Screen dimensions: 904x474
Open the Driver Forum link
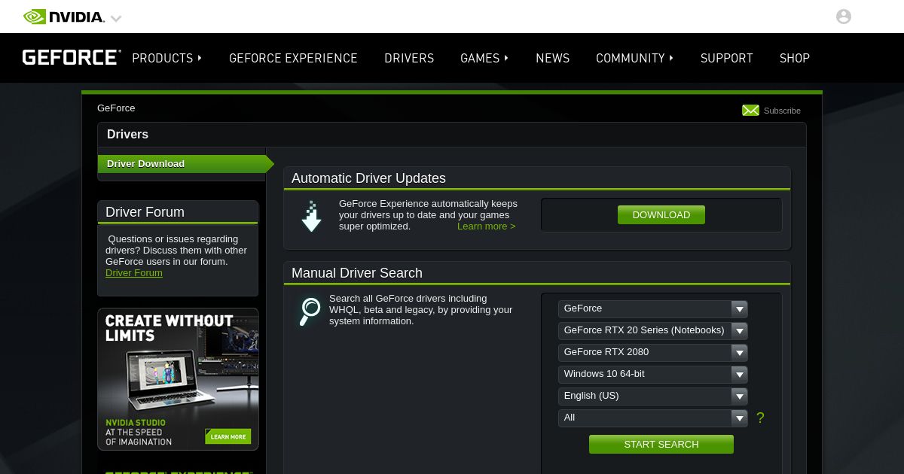(134, 273)
